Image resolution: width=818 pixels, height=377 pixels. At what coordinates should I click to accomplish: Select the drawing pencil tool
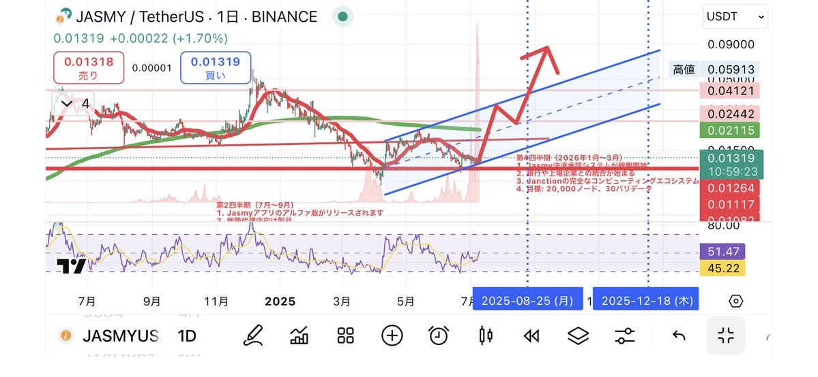point(254,335)
